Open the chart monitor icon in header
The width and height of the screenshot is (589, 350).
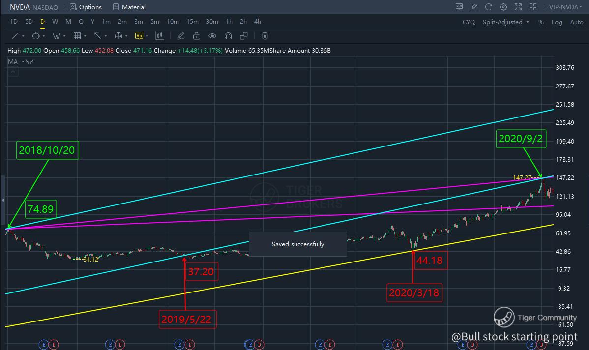pos(459,7)
